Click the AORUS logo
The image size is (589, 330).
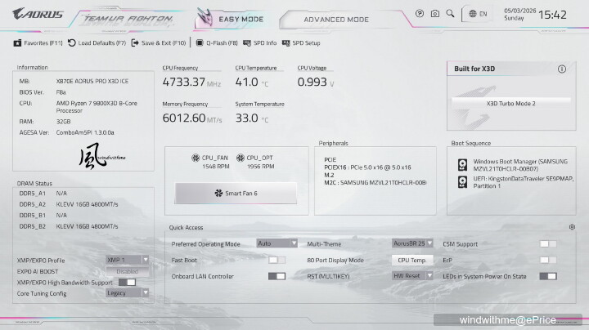(38, 14)
